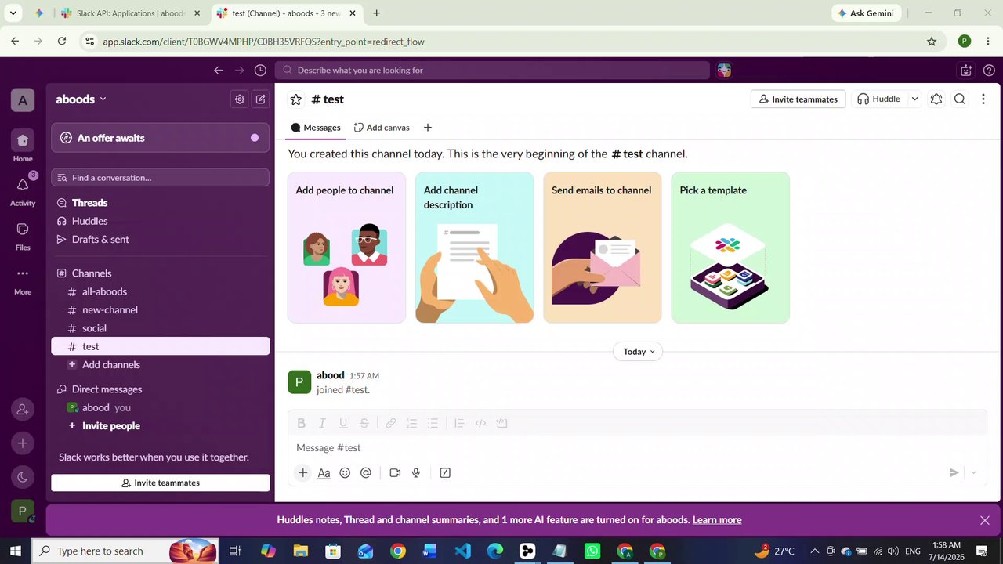
Task: Record a video clip from the composer
Action: 395,473
